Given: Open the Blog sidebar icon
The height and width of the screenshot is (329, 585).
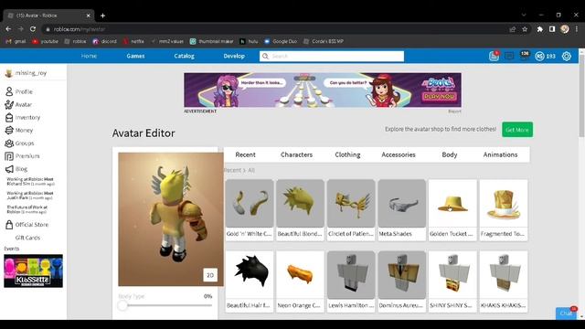Looking at the screenshot, I should (9, 169).
